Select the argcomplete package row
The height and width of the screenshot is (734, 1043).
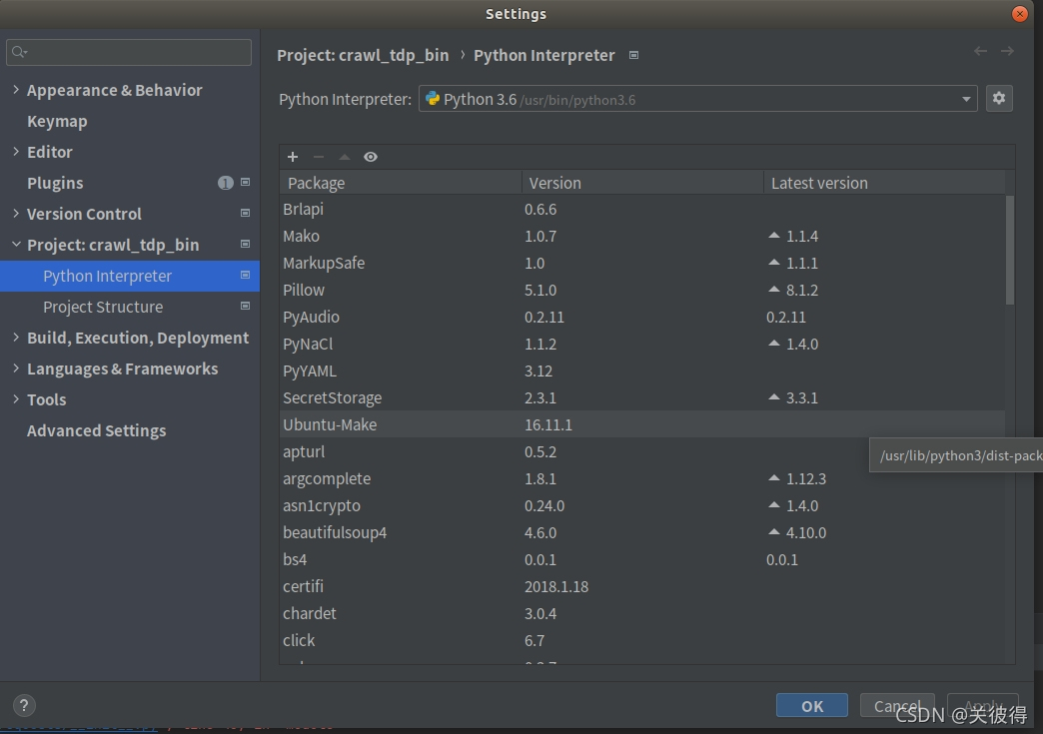(x=642, y=478)
